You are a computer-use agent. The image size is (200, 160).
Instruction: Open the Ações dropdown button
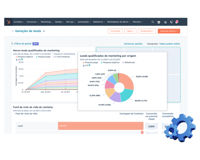(130, 31)
